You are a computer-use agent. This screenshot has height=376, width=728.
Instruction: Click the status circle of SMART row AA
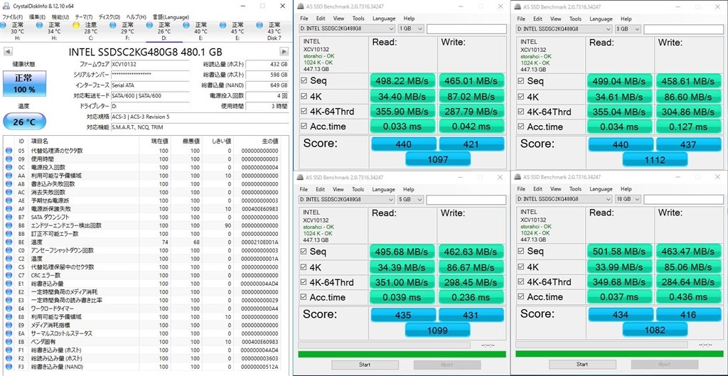[x=9, y=176]
